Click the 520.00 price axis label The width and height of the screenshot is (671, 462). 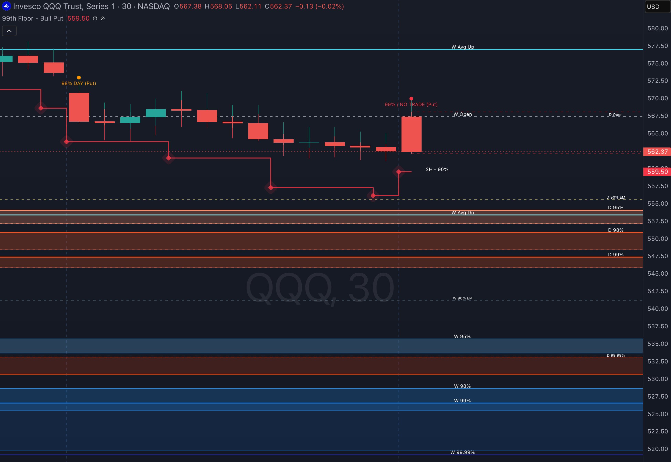click(x=657, y=449)
